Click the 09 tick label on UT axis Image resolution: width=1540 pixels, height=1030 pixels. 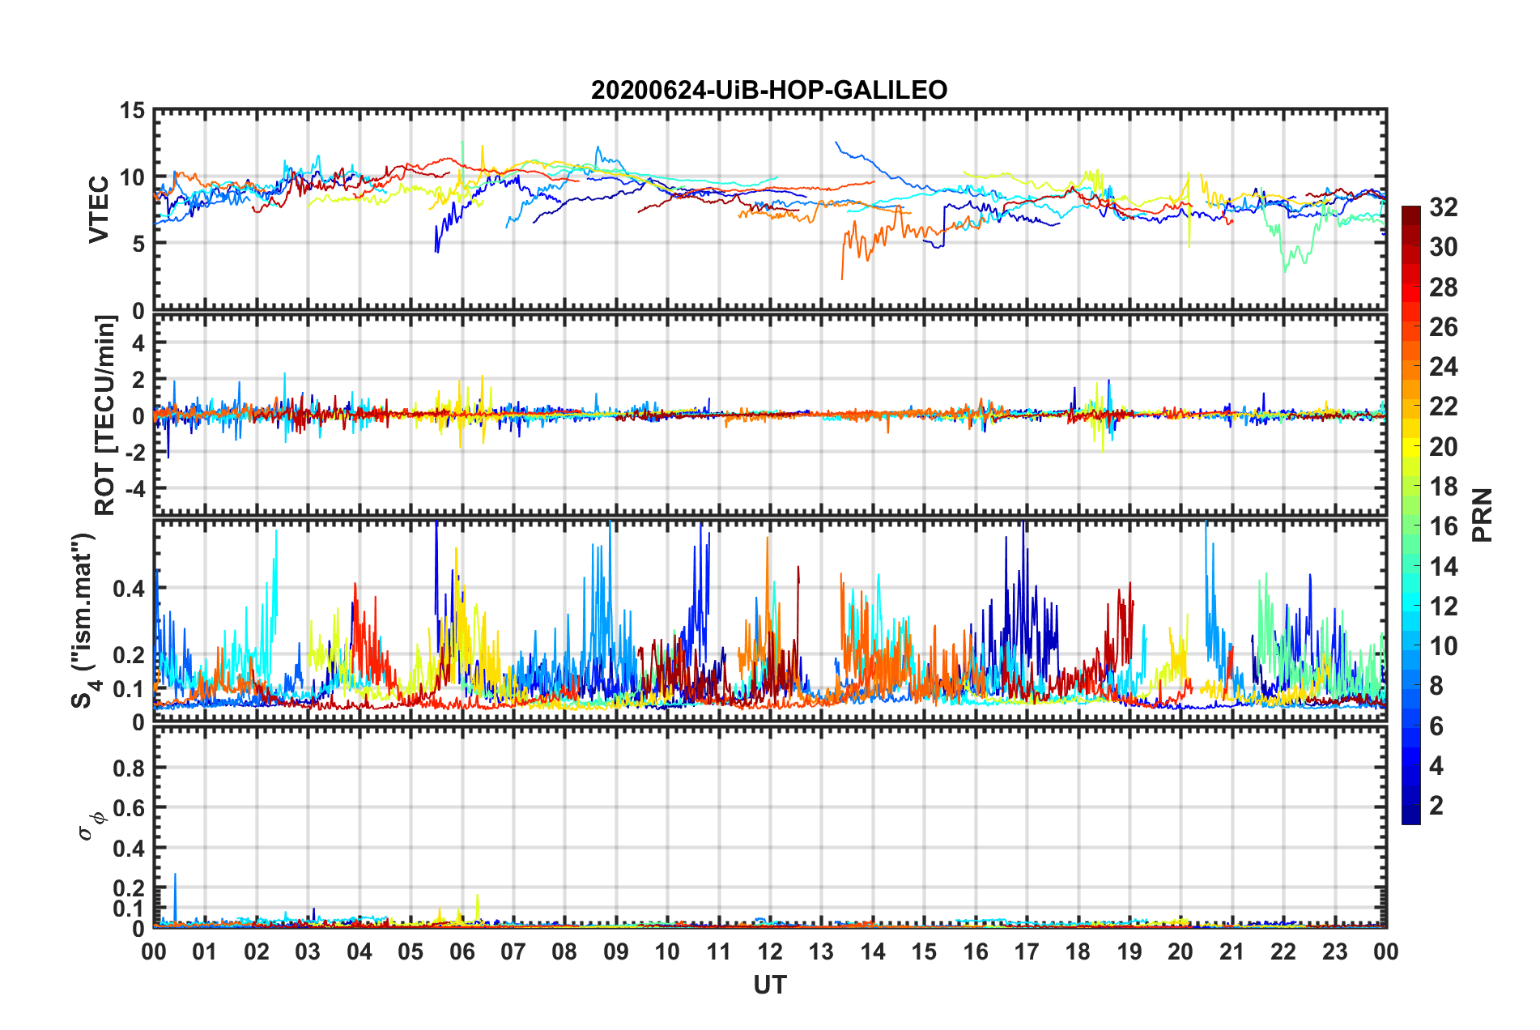click(x=616, y=951)
